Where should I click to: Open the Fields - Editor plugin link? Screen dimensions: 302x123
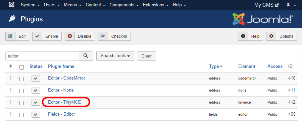[61, 114]
